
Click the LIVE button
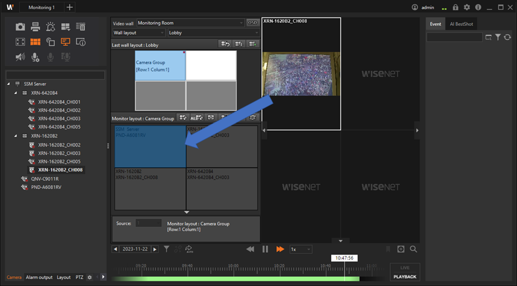coord(405,267)
